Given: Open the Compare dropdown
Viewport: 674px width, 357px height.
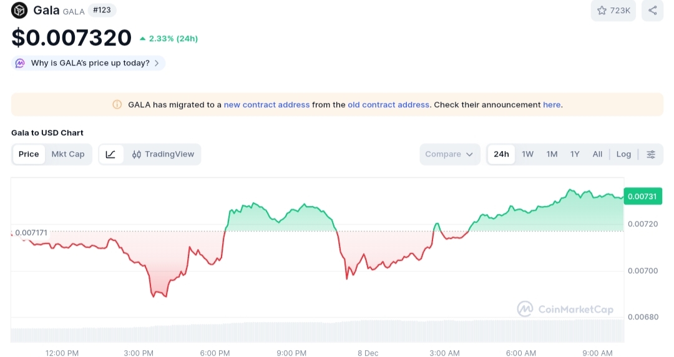Looking at the screenshot, I should pos(449,154).
